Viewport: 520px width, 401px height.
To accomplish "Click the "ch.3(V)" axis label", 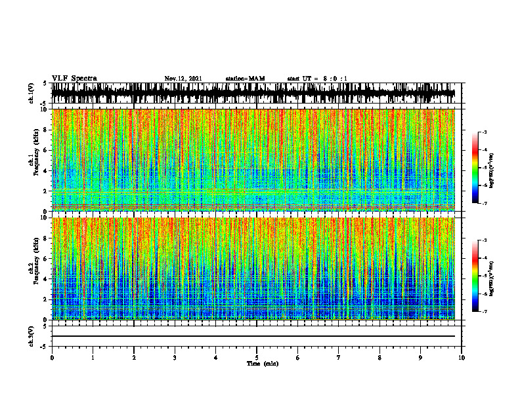I will pyautogui.click(x=32, y=336).
